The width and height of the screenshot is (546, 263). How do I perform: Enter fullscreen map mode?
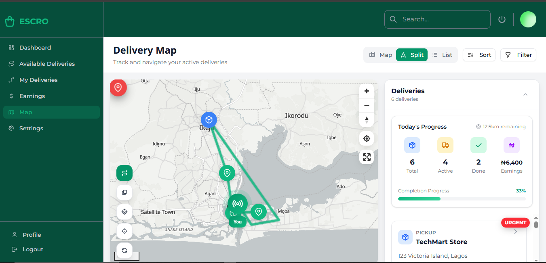(x=367, y=157)
